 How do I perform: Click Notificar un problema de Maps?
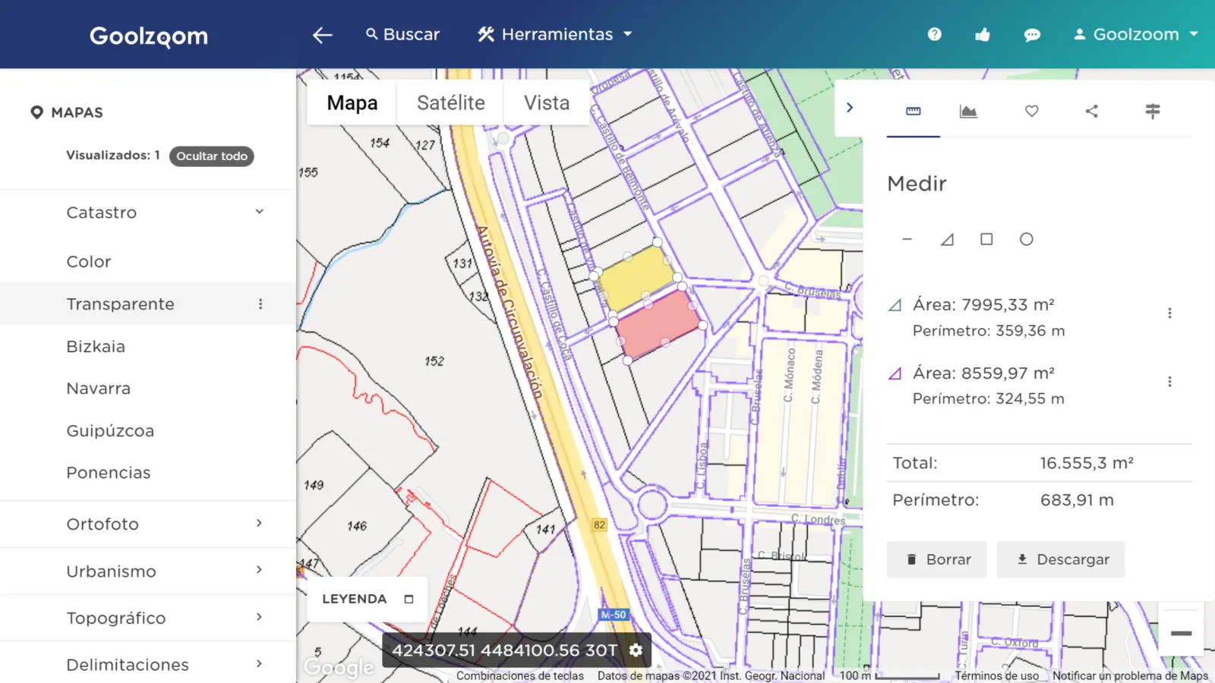[x=1130, y=675]
